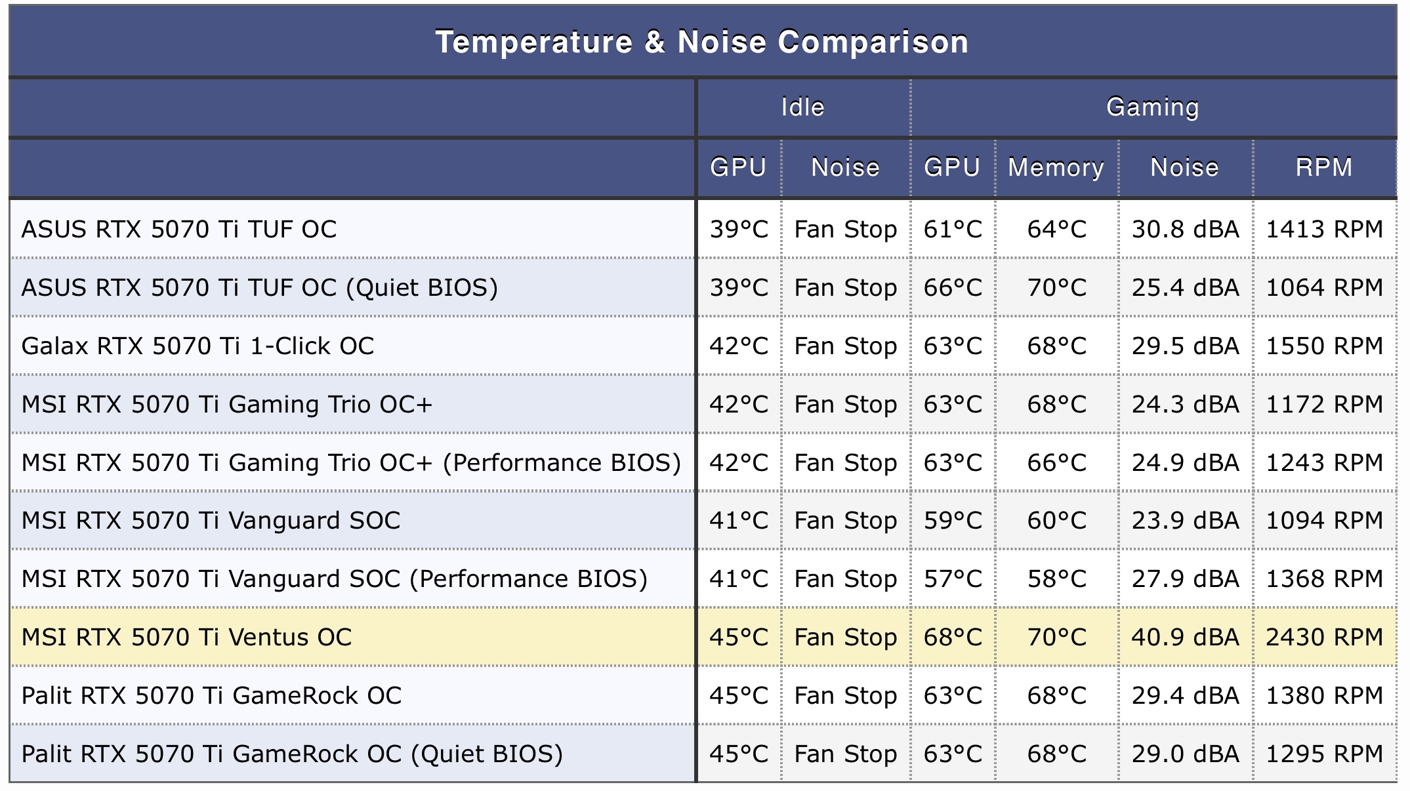Select Palit GameRock OC (Quiet BIOS) label
Screen dimensions: 1410x791
pyautogui.click(x=292, y=754)
